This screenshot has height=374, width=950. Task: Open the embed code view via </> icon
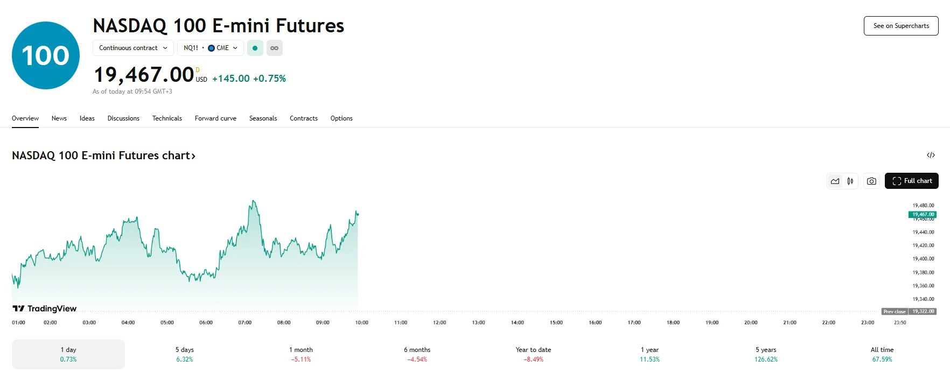pos(931,155)
